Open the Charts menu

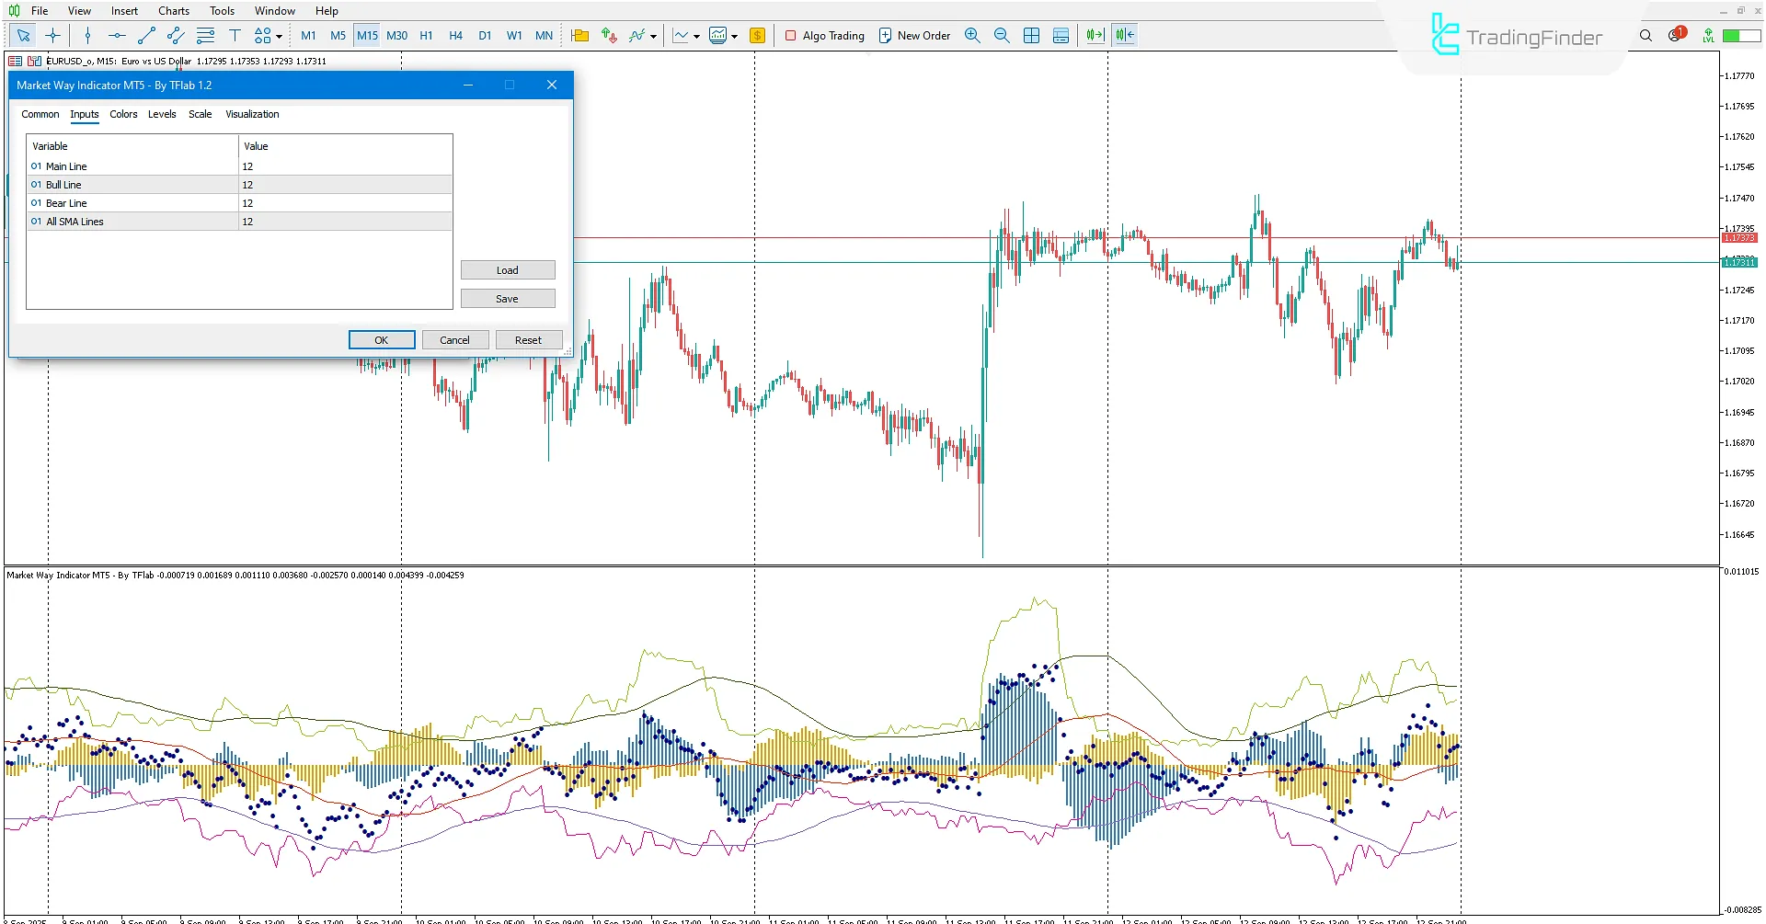pos(173,10)
